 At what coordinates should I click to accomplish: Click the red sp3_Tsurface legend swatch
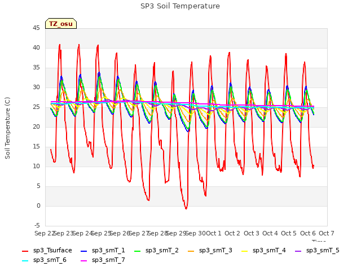click(25, 251)
